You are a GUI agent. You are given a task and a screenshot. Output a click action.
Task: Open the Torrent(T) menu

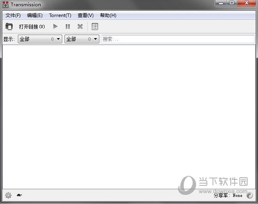(60, 16)
